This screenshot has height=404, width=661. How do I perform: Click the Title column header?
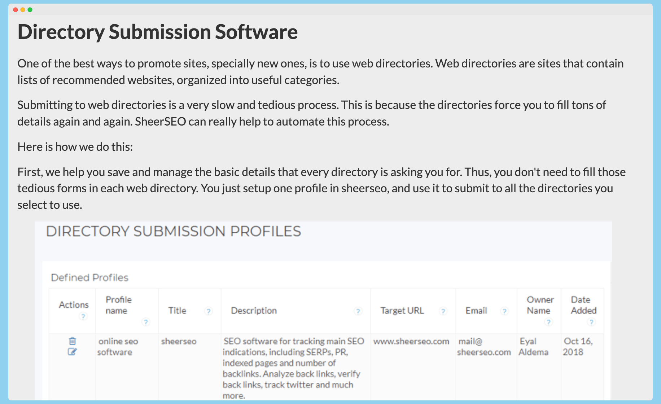(177, 311)
